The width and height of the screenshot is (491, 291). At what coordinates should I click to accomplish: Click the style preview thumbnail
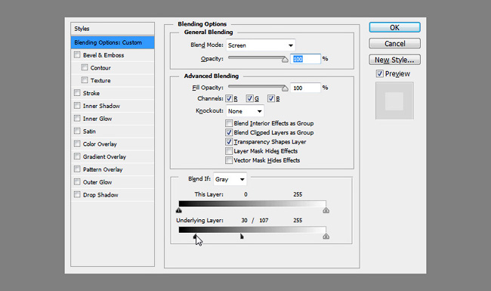click(x=394, y=101)
